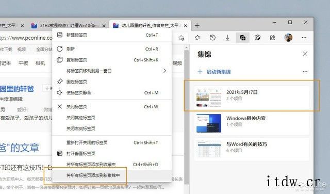Viewport: 330px width, 194px height.
Task: Select 重新打开关闭的标签页 menu entry
Action: [x=112, y=142]
